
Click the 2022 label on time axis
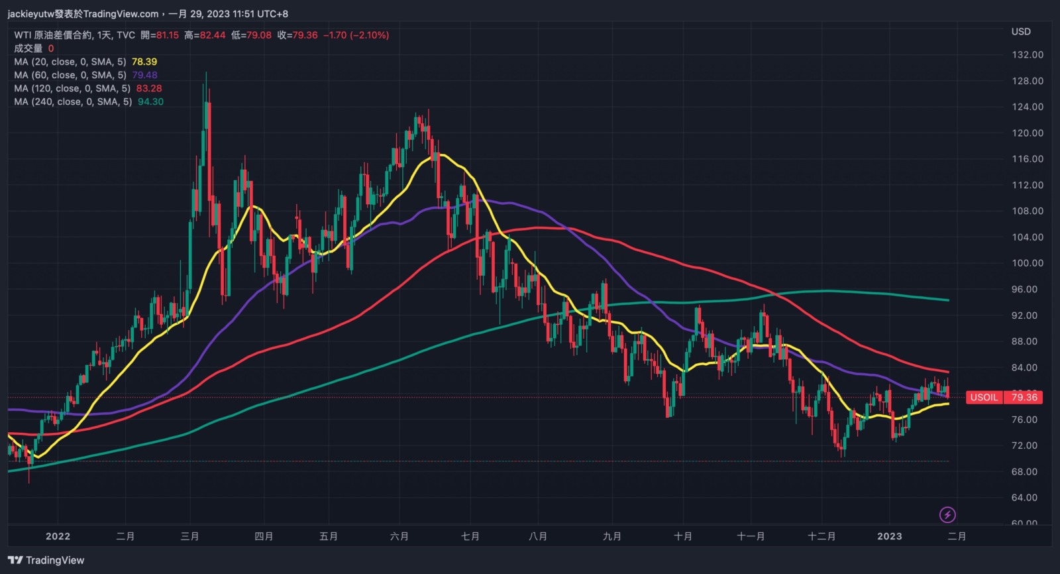click(58, 536)
